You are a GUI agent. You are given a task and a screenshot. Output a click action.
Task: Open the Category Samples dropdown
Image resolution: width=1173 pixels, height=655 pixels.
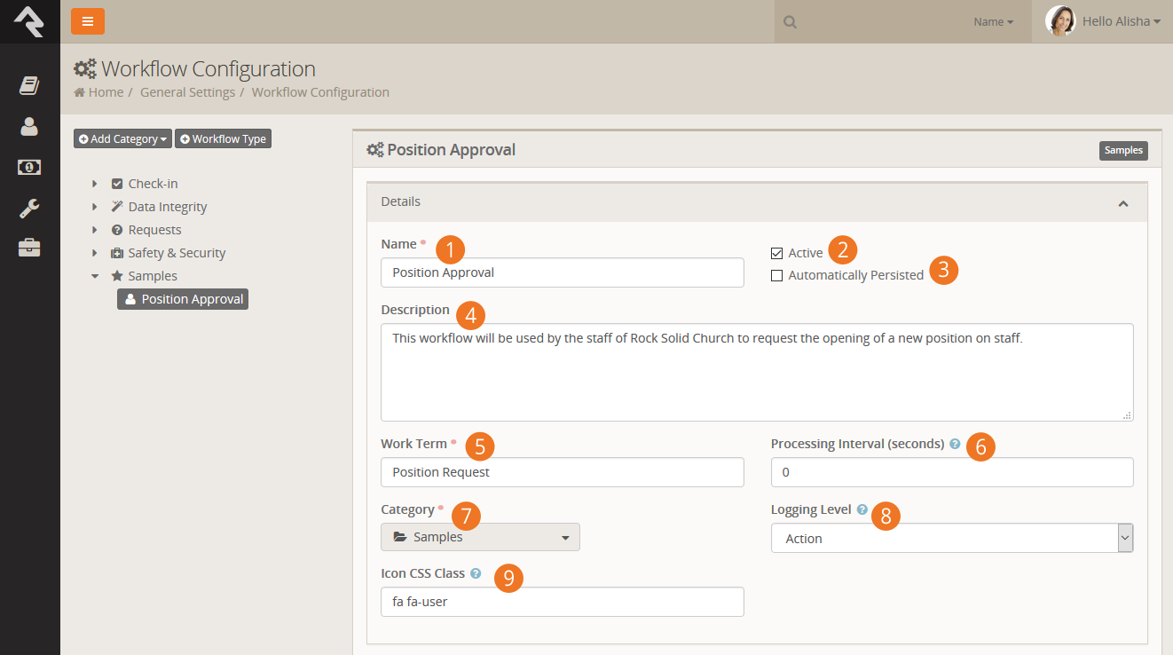(480, 537)
